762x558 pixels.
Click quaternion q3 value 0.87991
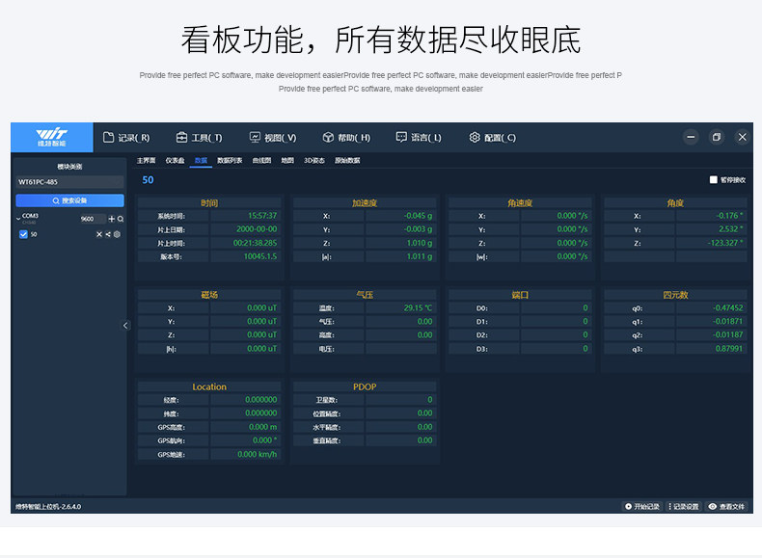(x=729, y=349)
